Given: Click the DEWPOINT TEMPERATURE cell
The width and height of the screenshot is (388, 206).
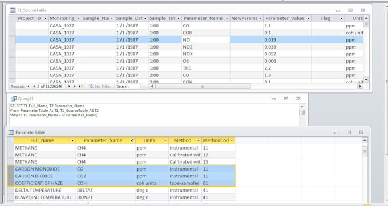Looking at the screenshot, I should coord(45,197).
